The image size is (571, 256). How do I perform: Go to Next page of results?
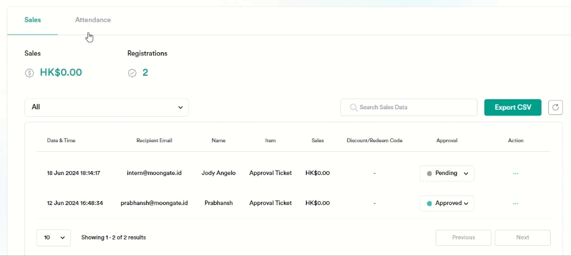click(522, 238)
